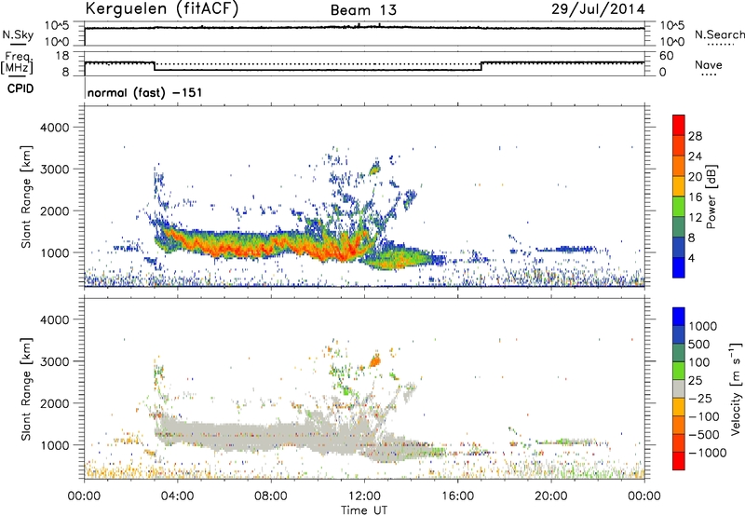Click the '4' power colorbar tick
The height and width of the screenshot is (516, 745).
(x=692, y=258)
